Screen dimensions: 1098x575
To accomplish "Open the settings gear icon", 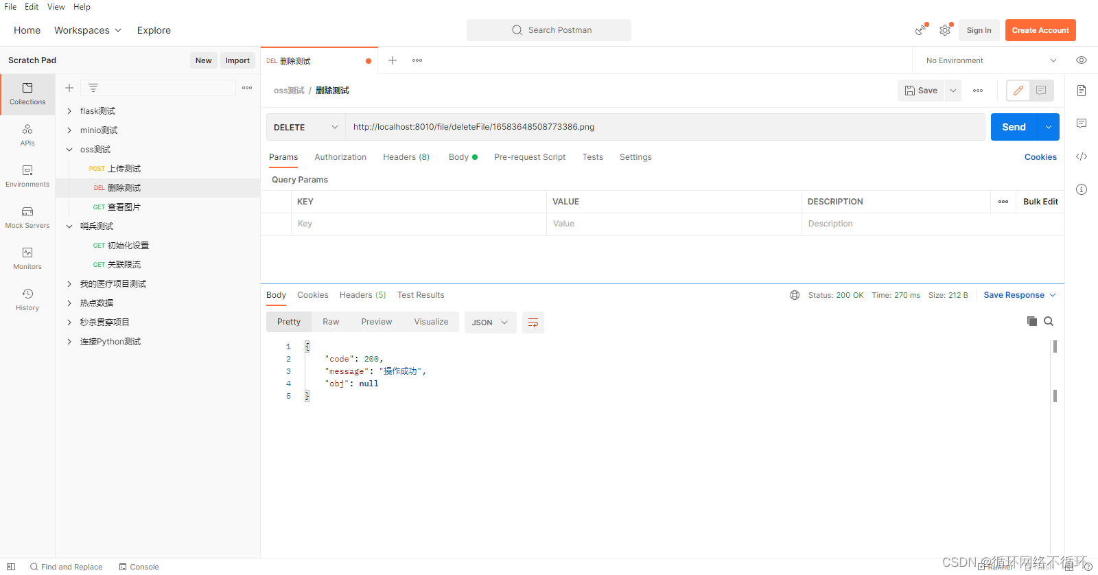I will pos(945,30).
